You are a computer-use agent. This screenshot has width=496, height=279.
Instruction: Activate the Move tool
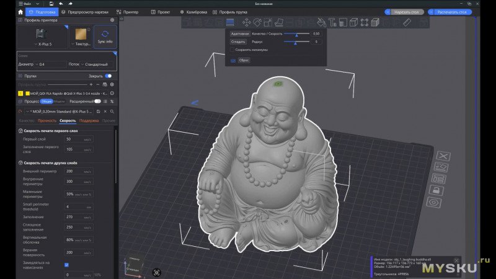(x=246, y=22)
